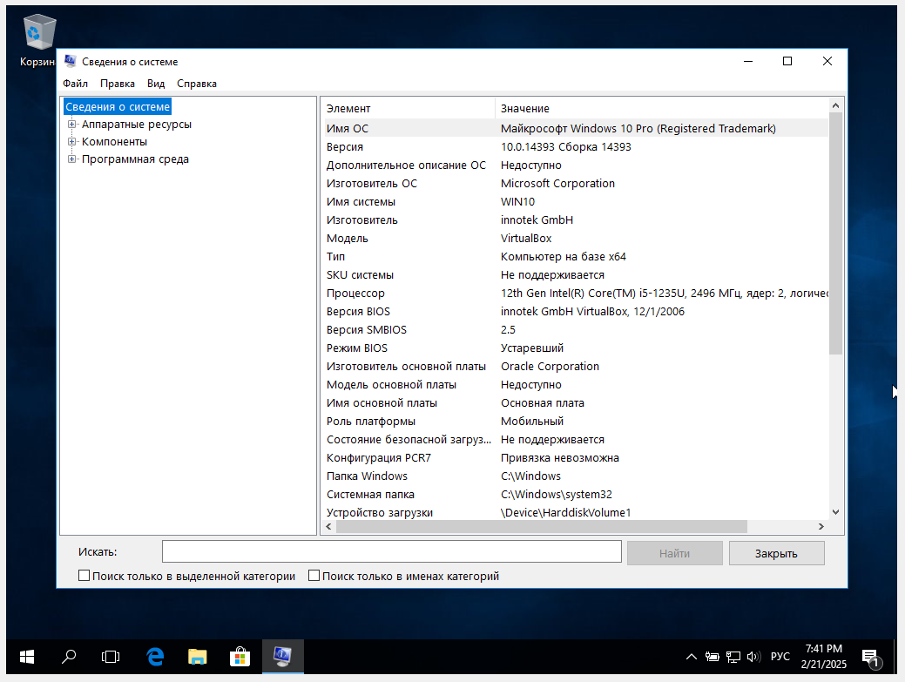Select the Версия BIOS row
The image size is (905, 682).
click(576, 312)
